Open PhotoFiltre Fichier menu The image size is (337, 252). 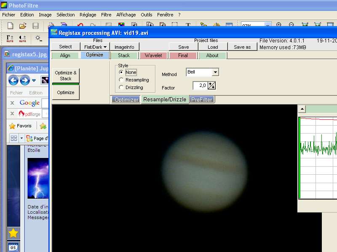[x=8, y=15]
